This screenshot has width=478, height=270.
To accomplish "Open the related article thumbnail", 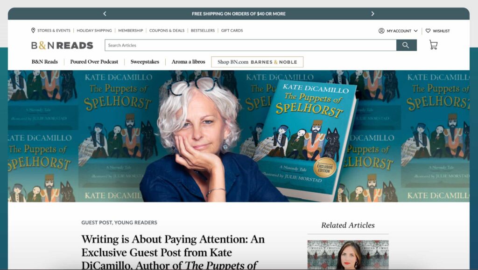I will coord(348,255).
